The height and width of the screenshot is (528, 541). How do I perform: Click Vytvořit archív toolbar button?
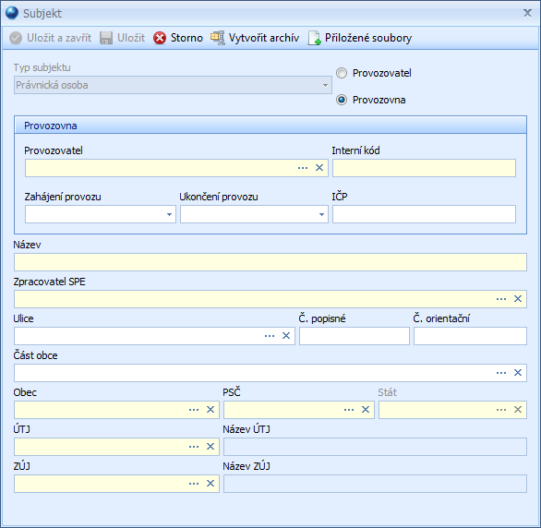pyautogui.click(x=255, y=38)
